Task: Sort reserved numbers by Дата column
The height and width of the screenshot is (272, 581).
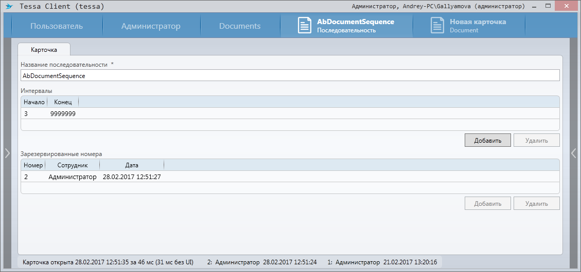Action: click(131, 165)
